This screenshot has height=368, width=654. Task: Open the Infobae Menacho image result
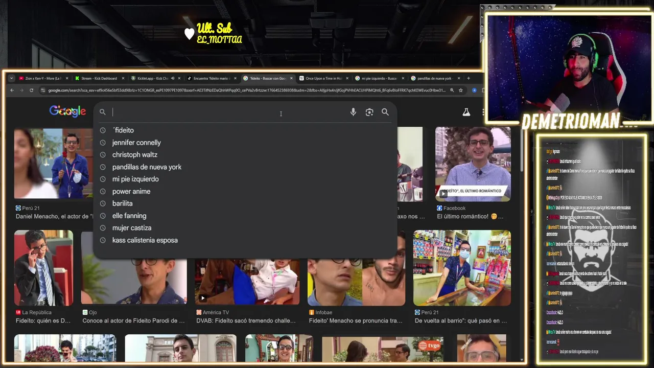tap(357, 282)
